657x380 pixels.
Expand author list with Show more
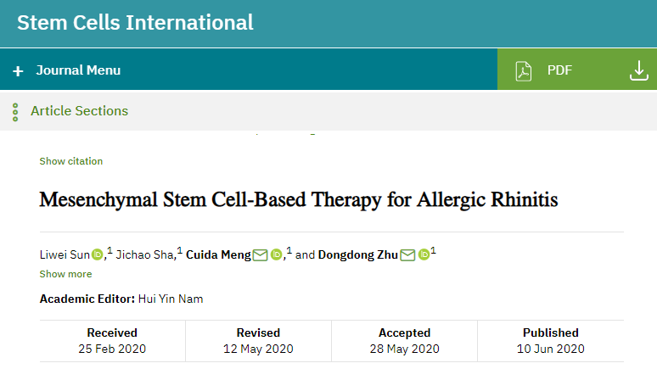click(65, 274)
